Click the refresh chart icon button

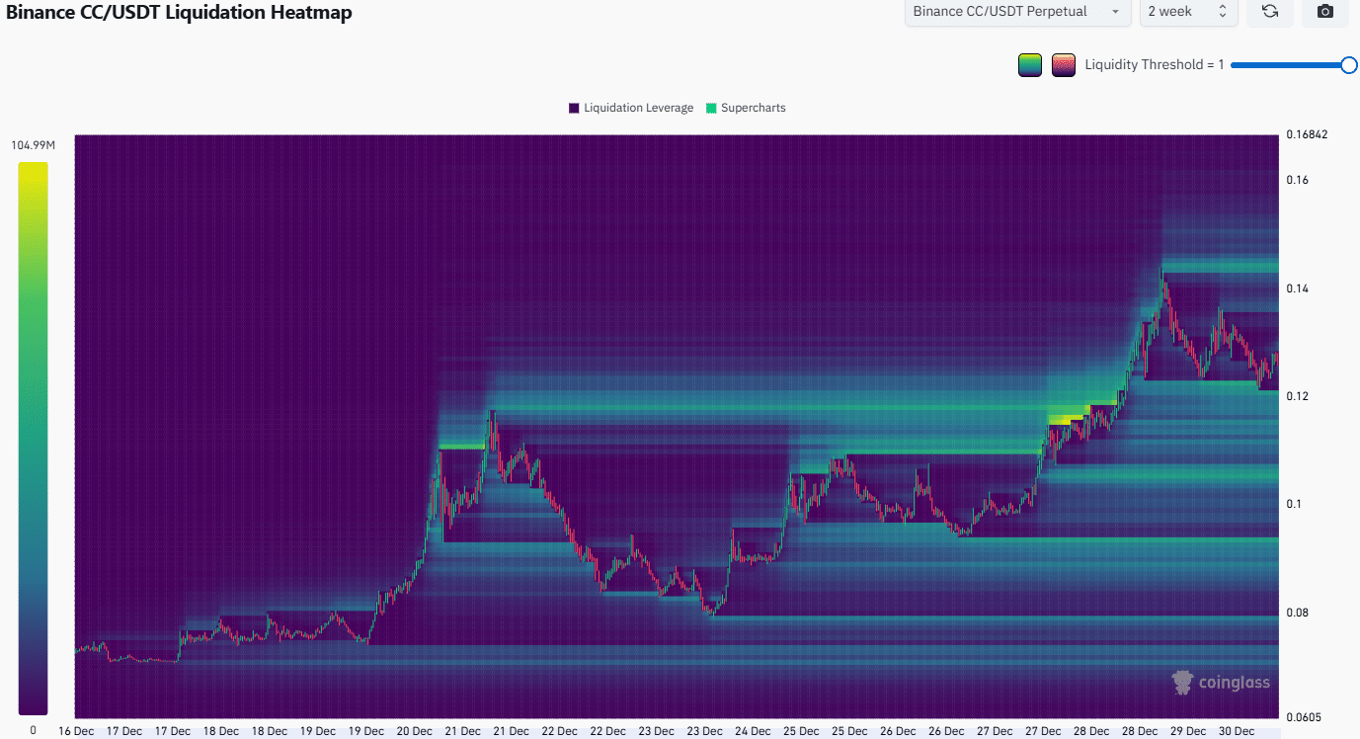coord(1270,12)
